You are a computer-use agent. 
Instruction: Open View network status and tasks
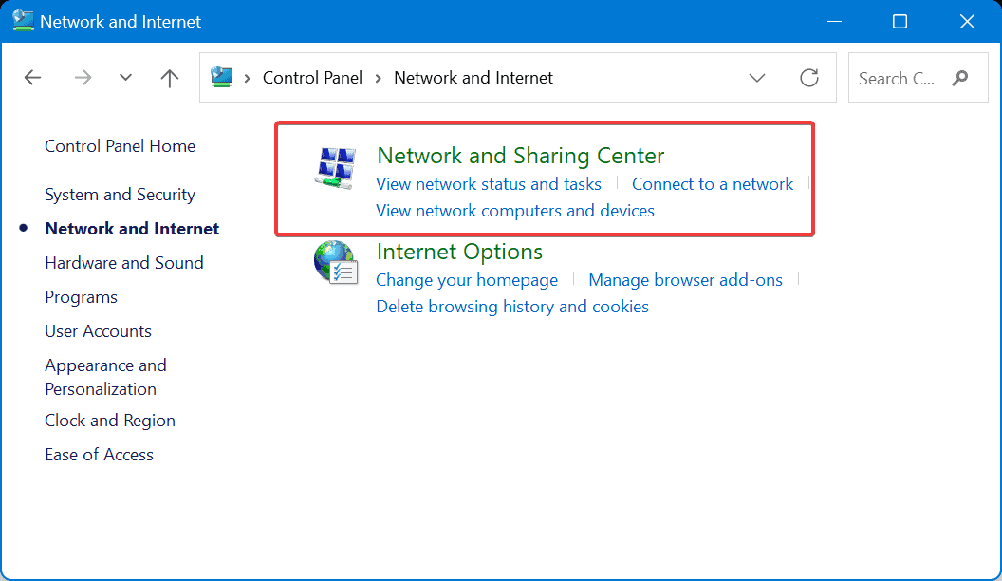[x=489, y=183]
